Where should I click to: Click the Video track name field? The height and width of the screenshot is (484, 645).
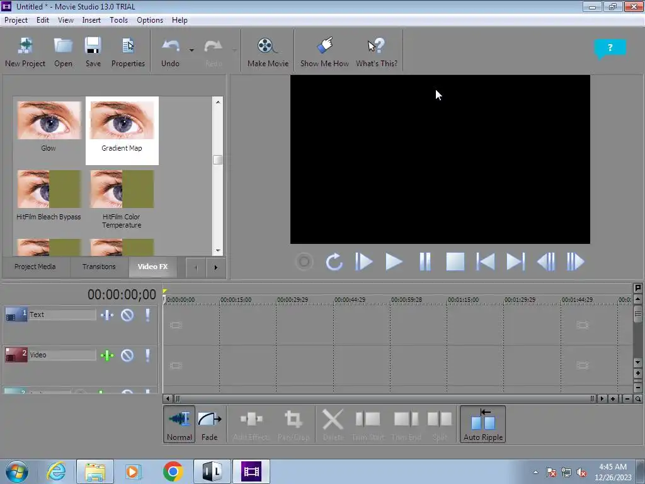62,355
